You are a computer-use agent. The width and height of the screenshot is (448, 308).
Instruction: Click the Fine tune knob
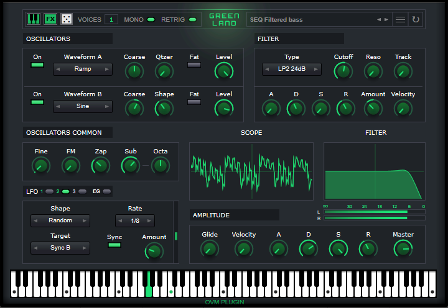click(x=41, y=166)
